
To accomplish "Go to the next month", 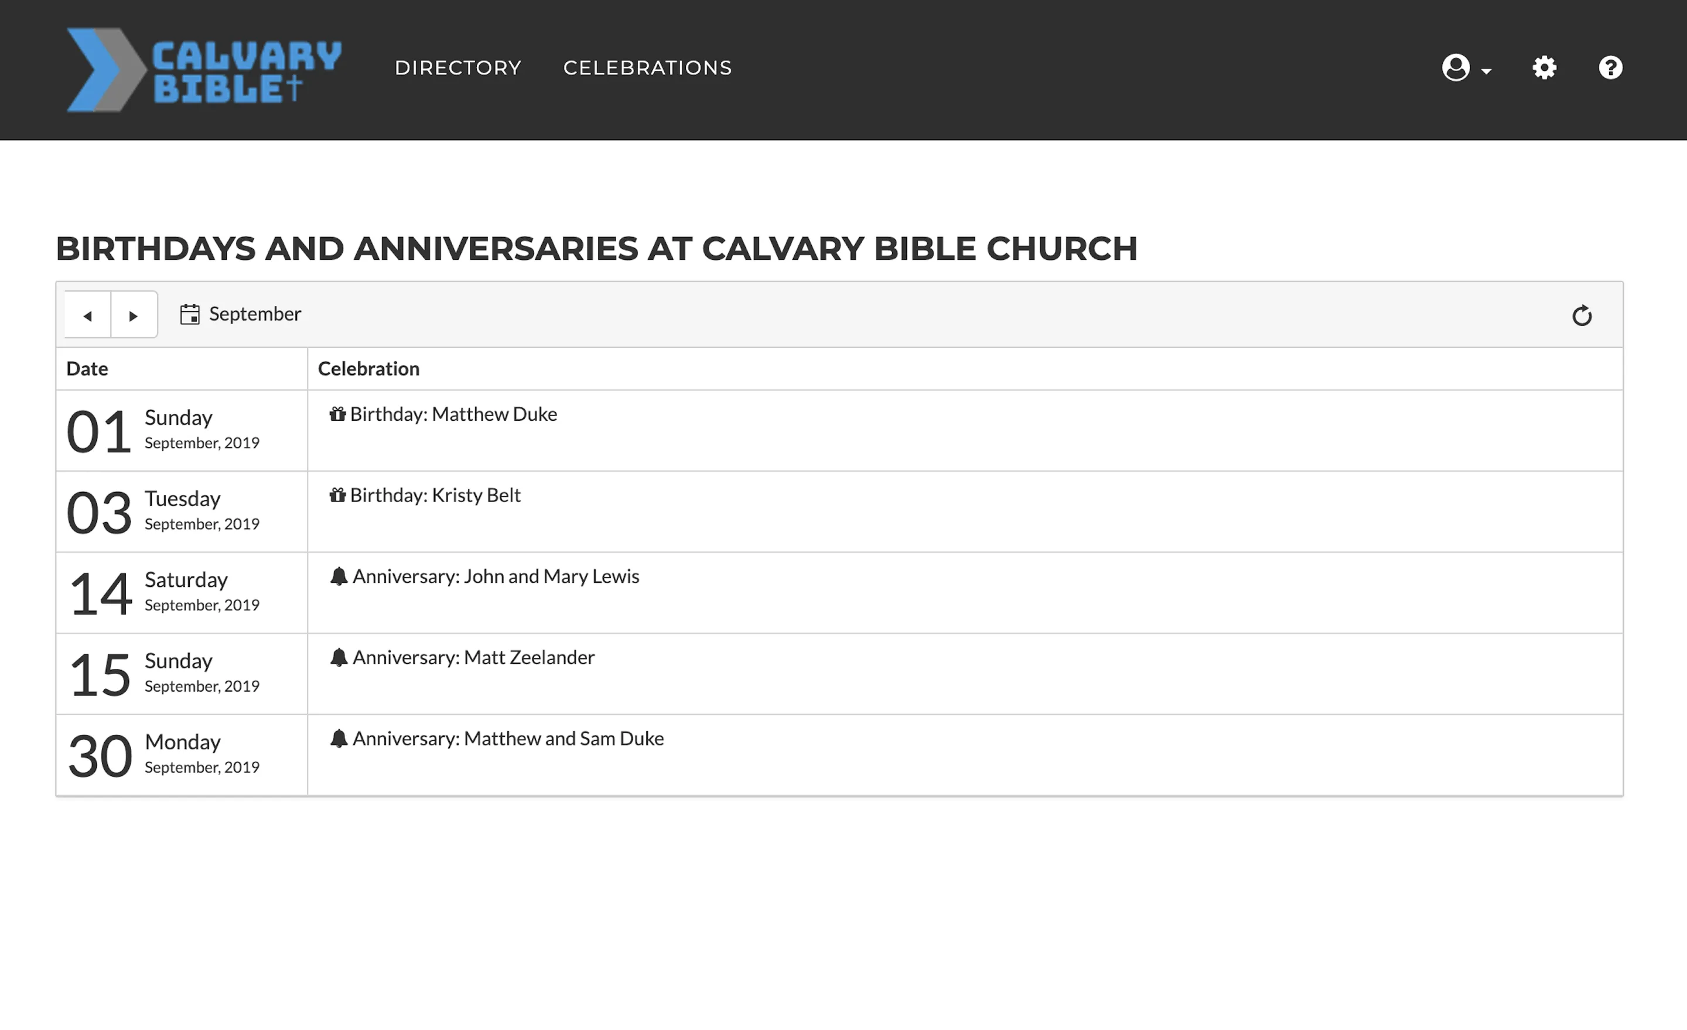I will [x=133, y=315].
